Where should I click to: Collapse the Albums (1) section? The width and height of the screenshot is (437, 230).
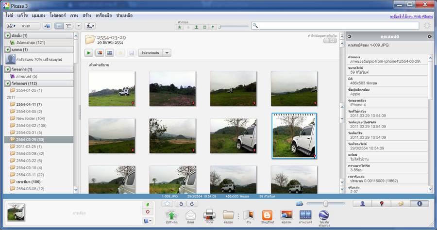click(x=8, y=36)
